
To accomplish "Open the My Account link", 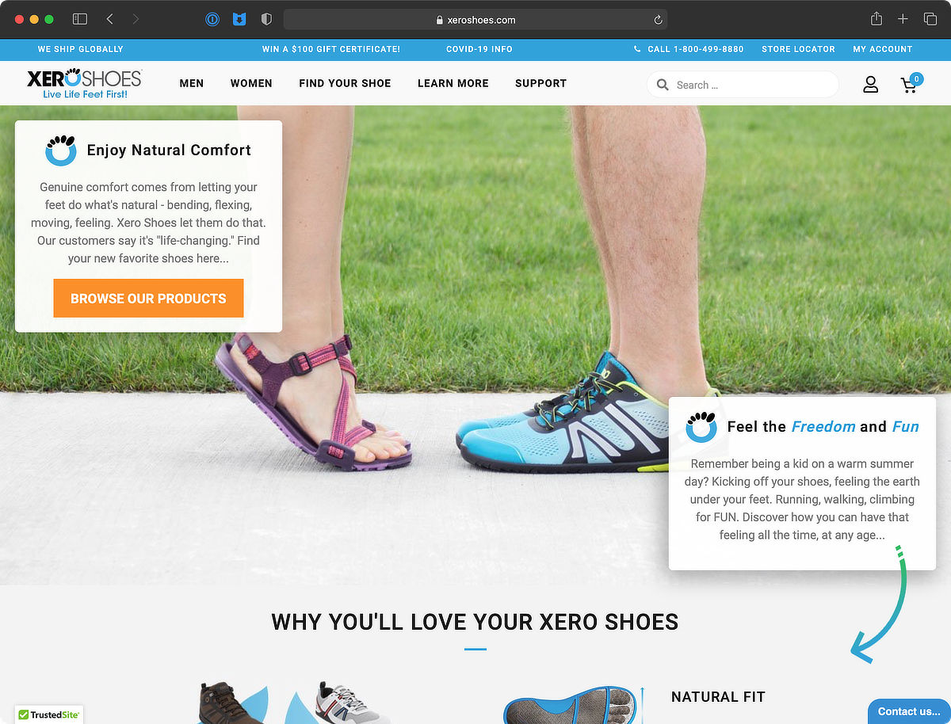I will coord(883,49).
